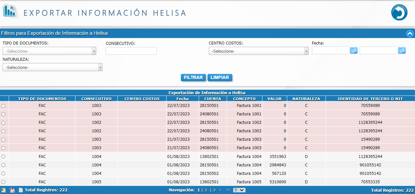Go to page 2 in navigation
This screenshot has width=415, height=194.
pos(206,190)
